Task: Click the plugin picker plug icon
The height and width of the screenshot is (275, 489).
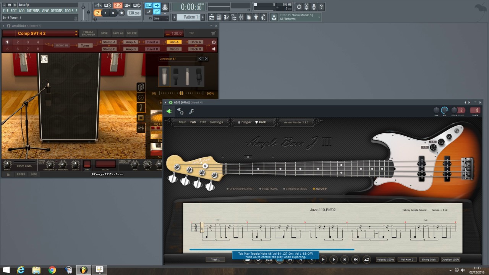Action: (256, 17)
